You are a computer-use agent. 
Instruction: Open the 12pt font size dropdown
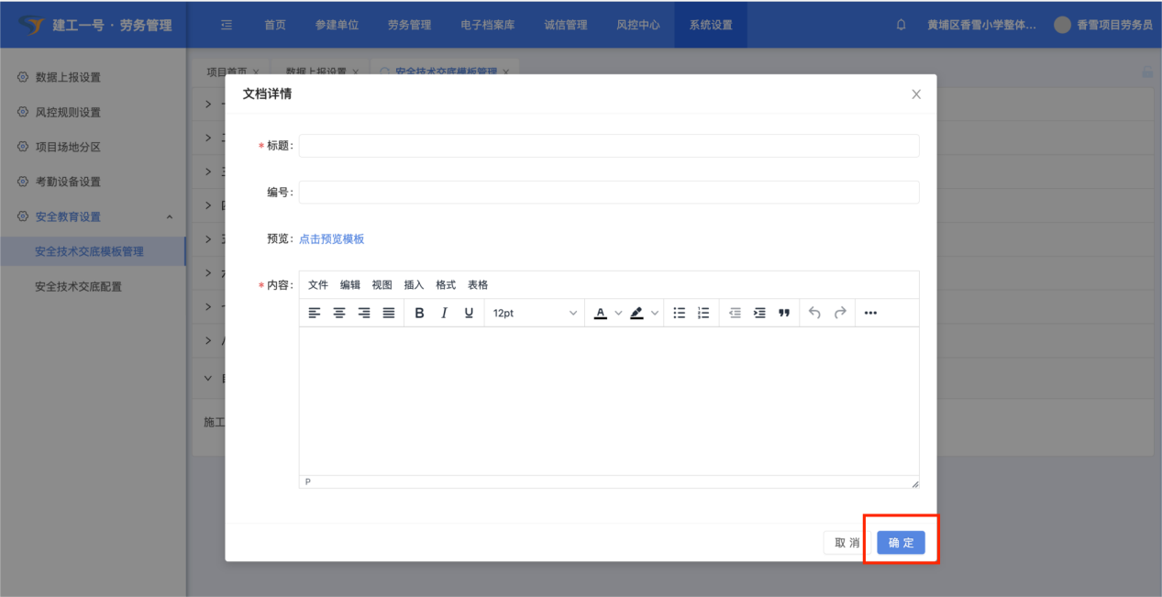tap(535, 313)
